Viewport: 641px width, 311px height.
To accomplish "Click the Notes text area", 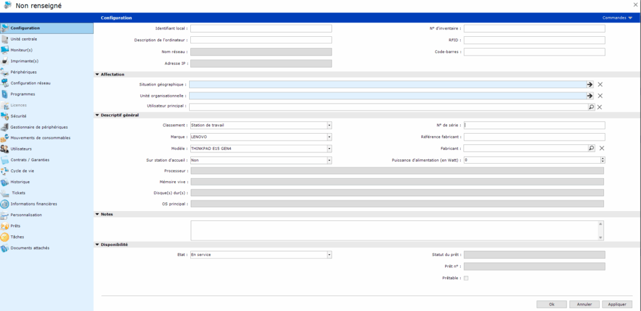I will 394,230.
